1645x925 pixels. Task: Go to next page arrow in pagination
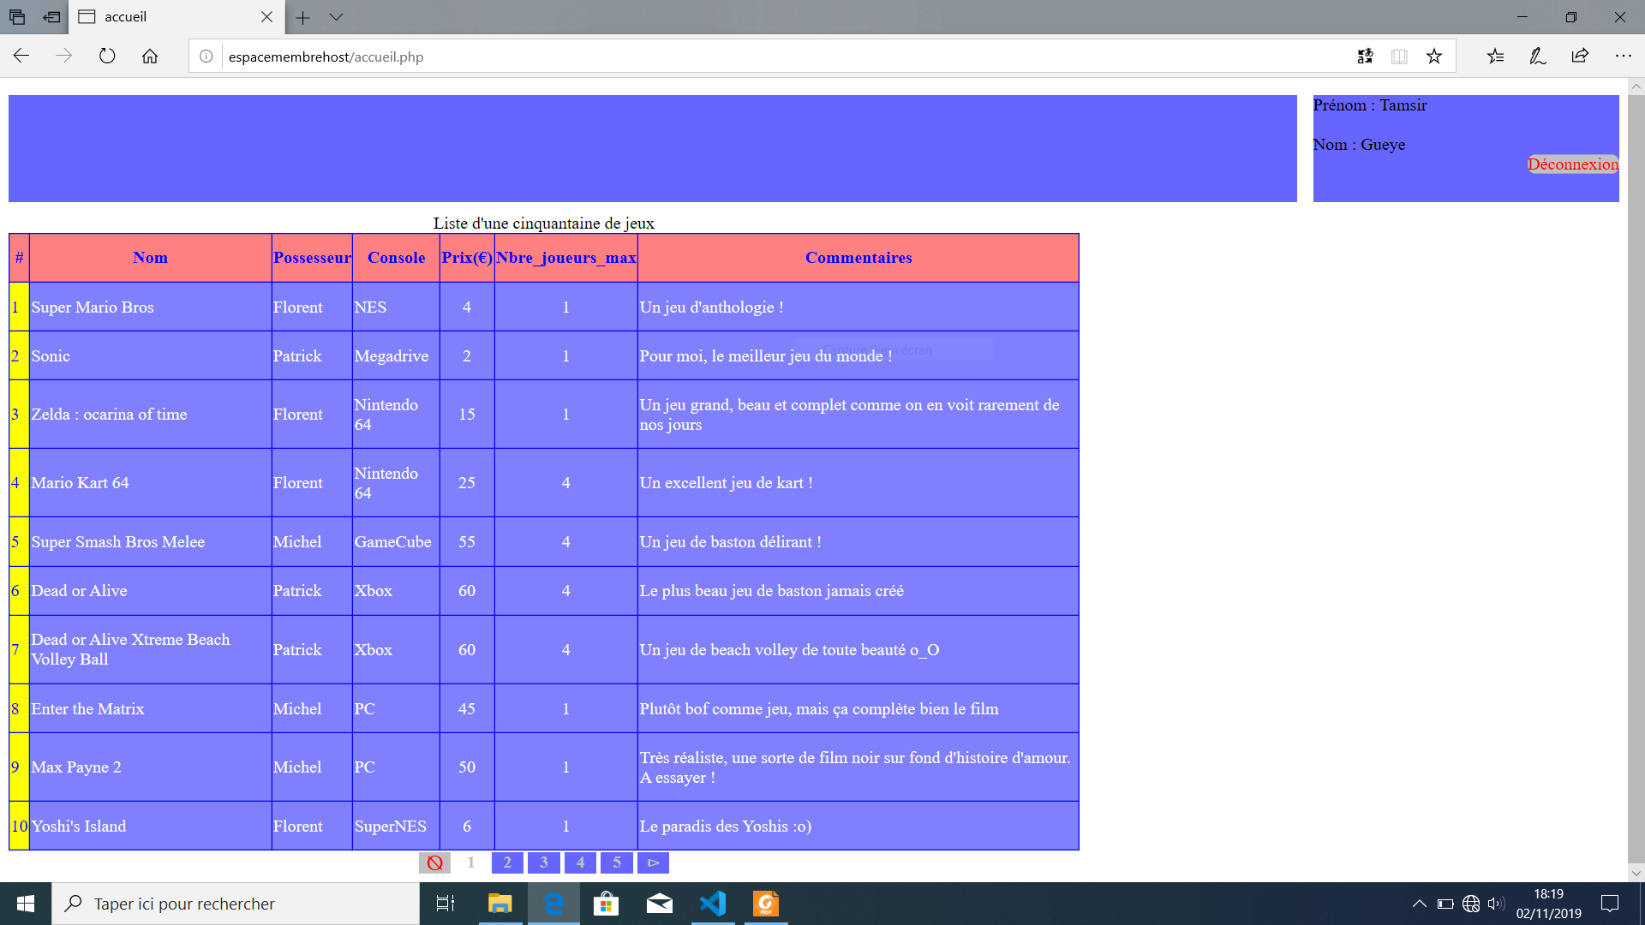click(x=653, y=862)
